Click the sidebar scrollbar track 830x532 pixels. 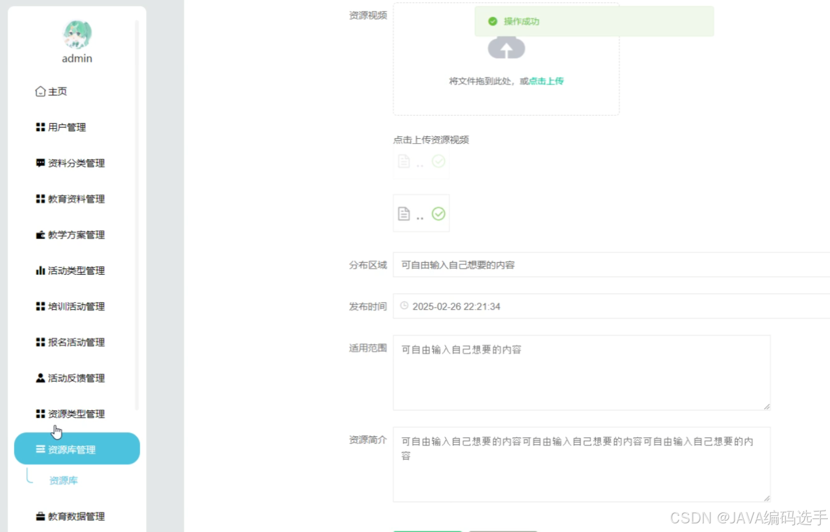point(138,215)
